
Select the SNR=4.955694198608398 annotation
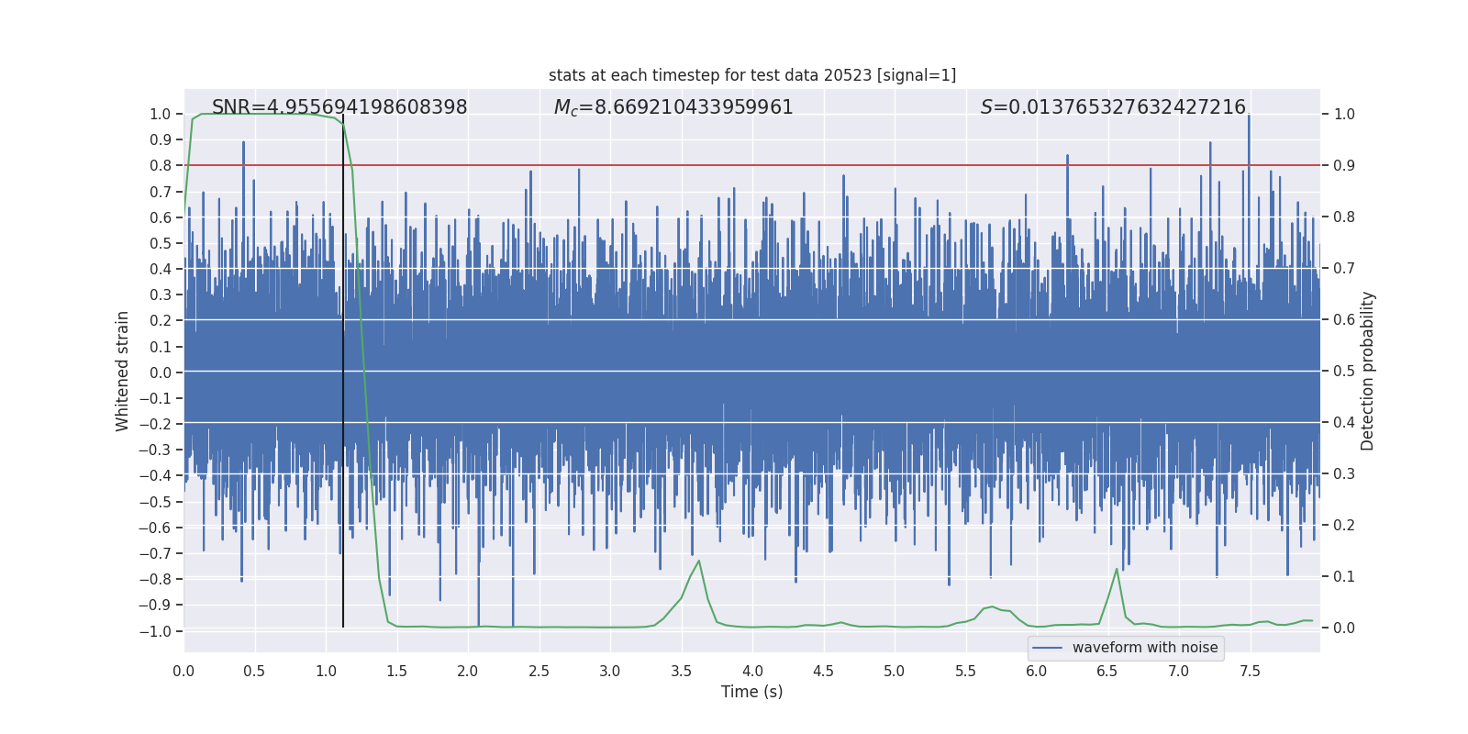339,107
